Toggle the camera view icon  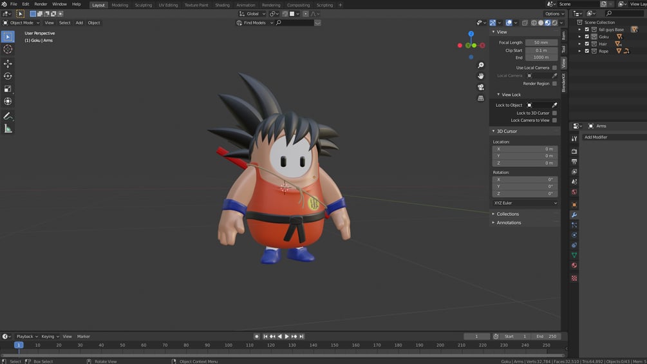(x=481, y=87)
